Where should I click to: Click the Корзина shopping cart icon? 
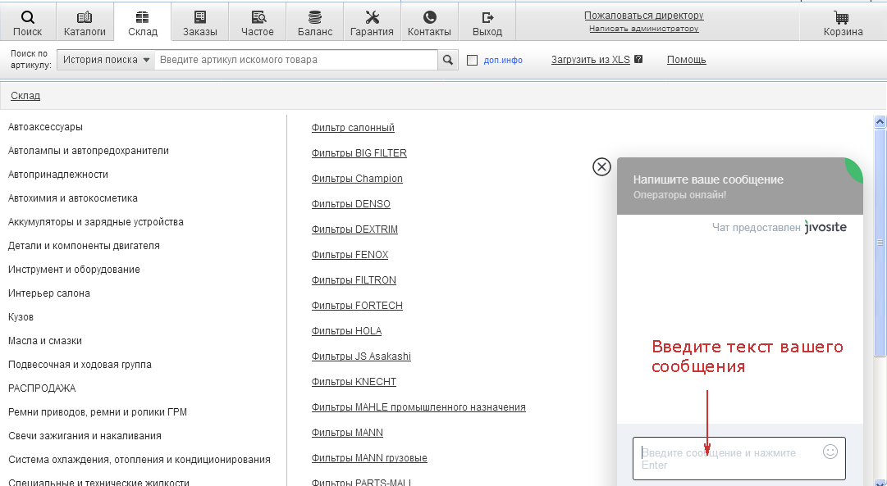coord(843,23)
